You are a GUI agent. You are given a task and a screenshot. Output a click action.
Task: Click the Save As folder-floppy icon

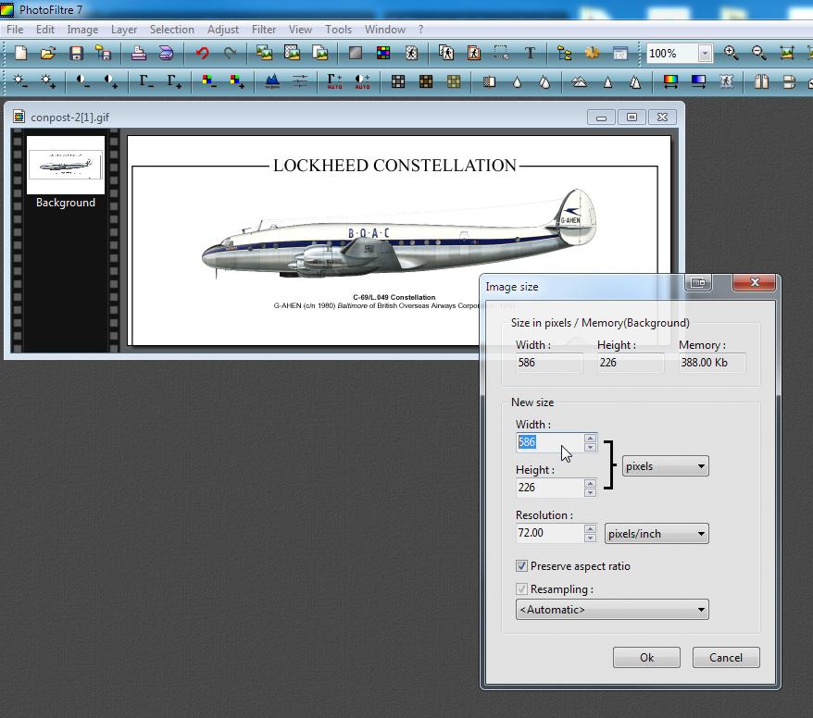point(104,53)
